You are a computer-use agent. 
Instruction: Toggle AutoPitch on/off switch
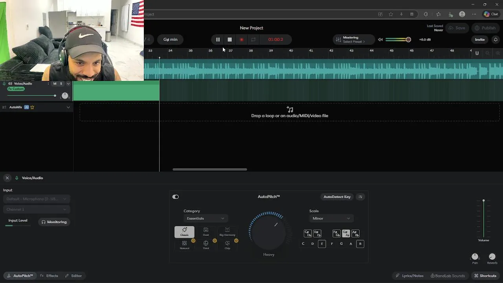pyautogui.click(x=176, y=197)
